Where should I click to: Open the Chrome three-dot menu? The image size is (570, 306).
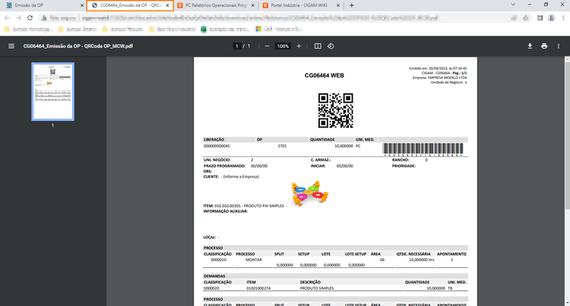563,17
